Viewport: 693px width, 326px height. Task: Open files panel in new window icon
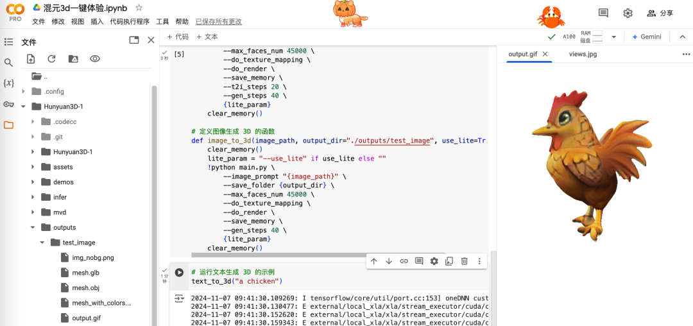coord(134,40)
